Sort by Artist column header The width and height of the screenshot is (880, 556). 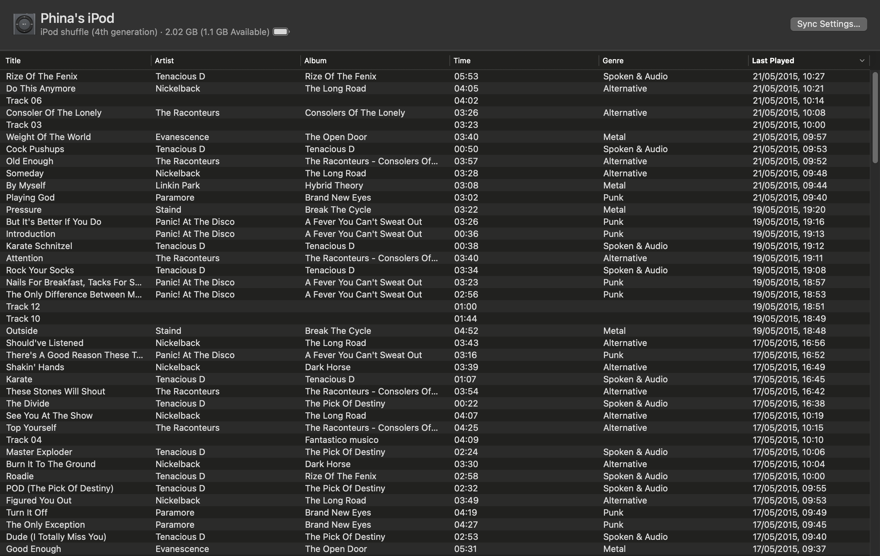click(x=164, y=61)
